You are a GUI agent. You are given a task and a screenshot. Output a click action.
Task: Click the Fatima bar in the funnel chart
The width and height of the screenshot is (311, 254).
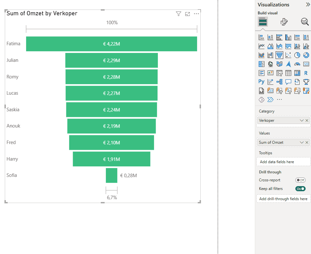[x=111, y=44]
